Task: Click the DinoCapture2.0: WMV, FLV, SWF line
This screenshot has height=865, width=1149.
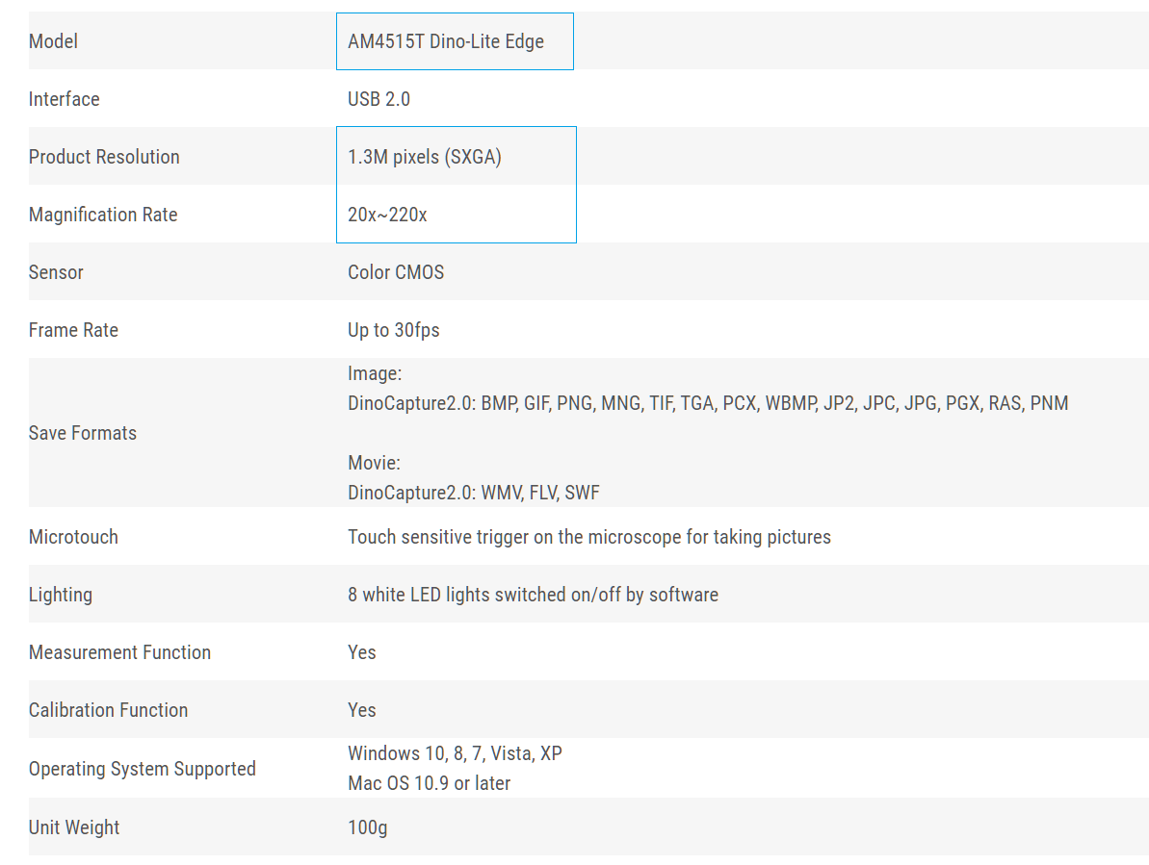Action: pyautogui.click(x=474, y=494)
